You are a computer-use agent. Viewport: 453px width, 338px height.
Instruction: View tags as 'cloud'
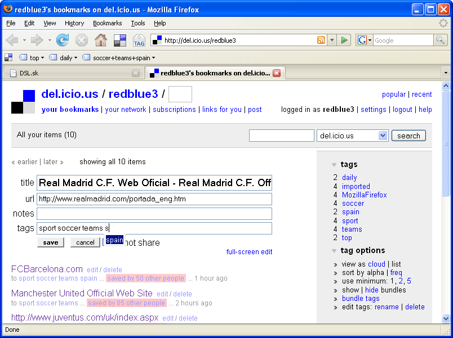pos(376,264)
